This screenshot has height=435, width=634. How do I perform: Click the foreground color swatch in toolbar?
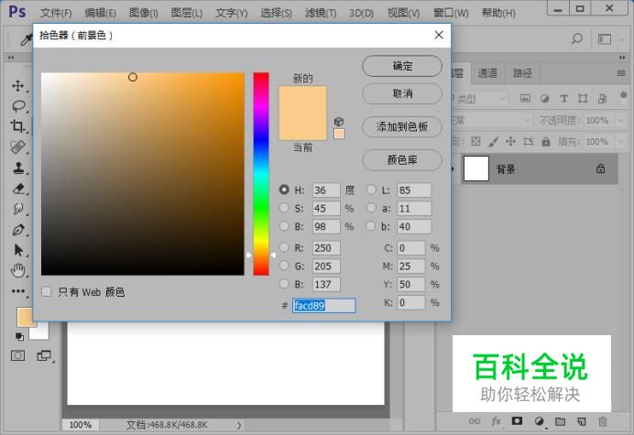27,317
